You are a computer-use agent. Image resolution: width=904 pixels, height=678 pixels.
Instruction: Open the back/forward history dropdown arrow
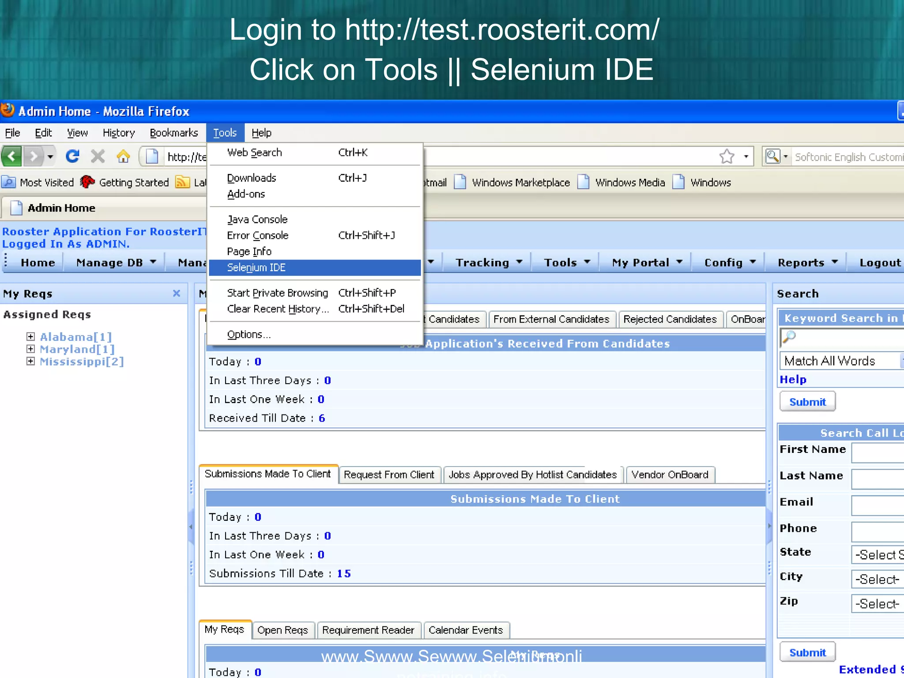50,157
